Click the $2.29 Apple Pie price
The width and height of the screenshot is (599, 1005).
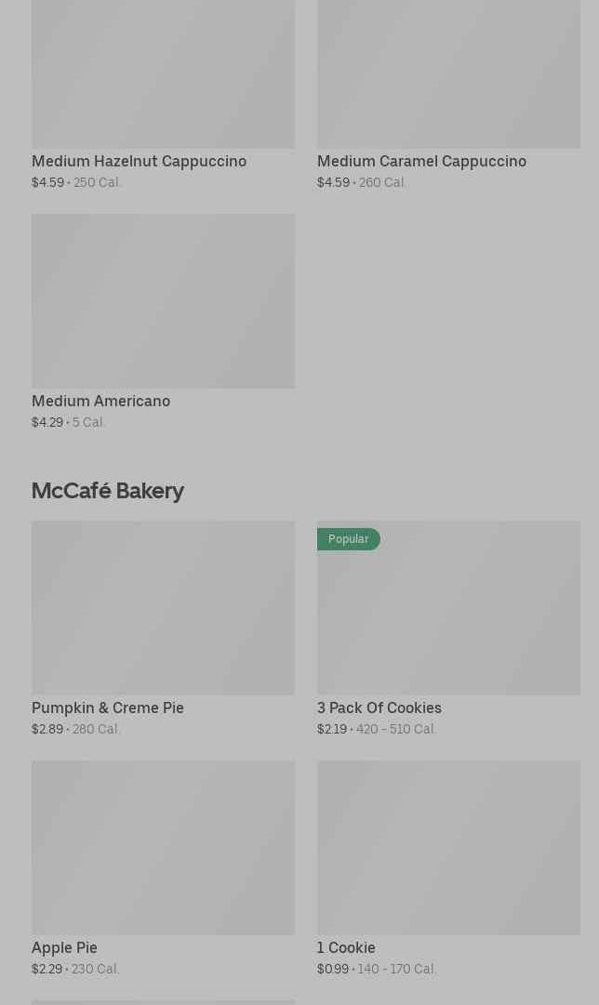(x=47, y=969)
